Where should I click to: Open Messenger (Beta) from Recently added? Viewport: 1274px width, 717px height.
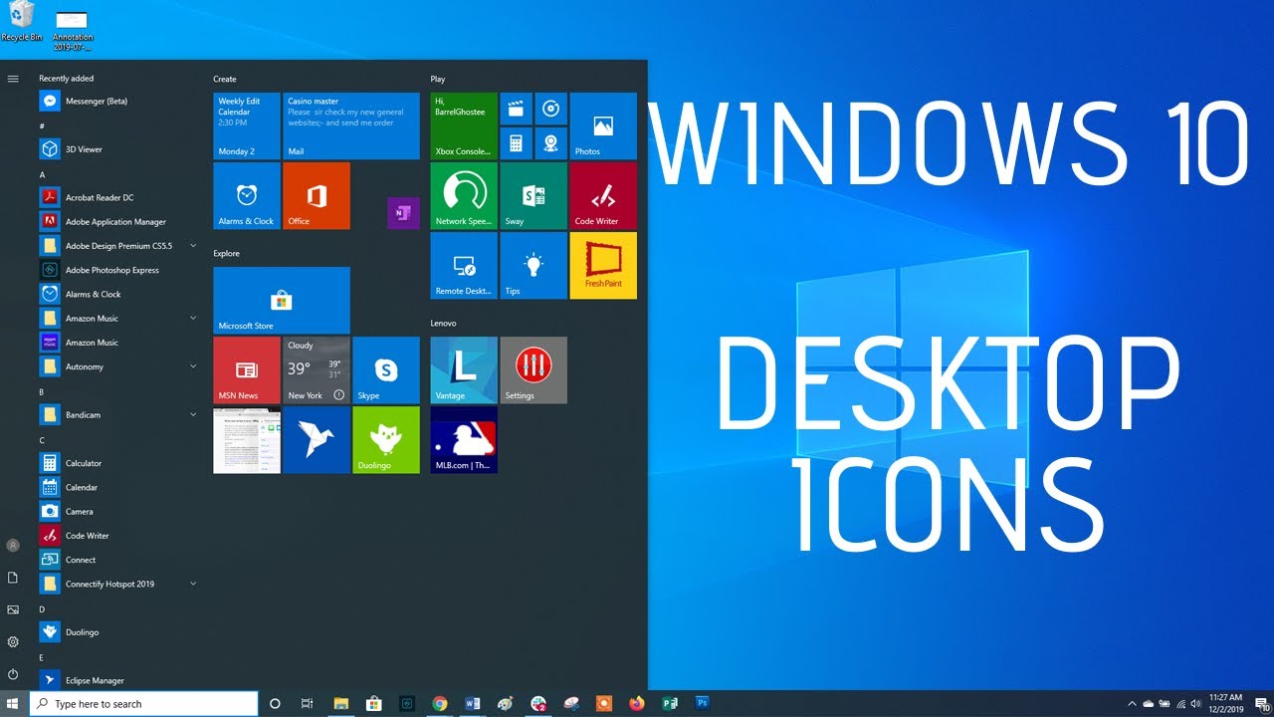coord(117,101)
